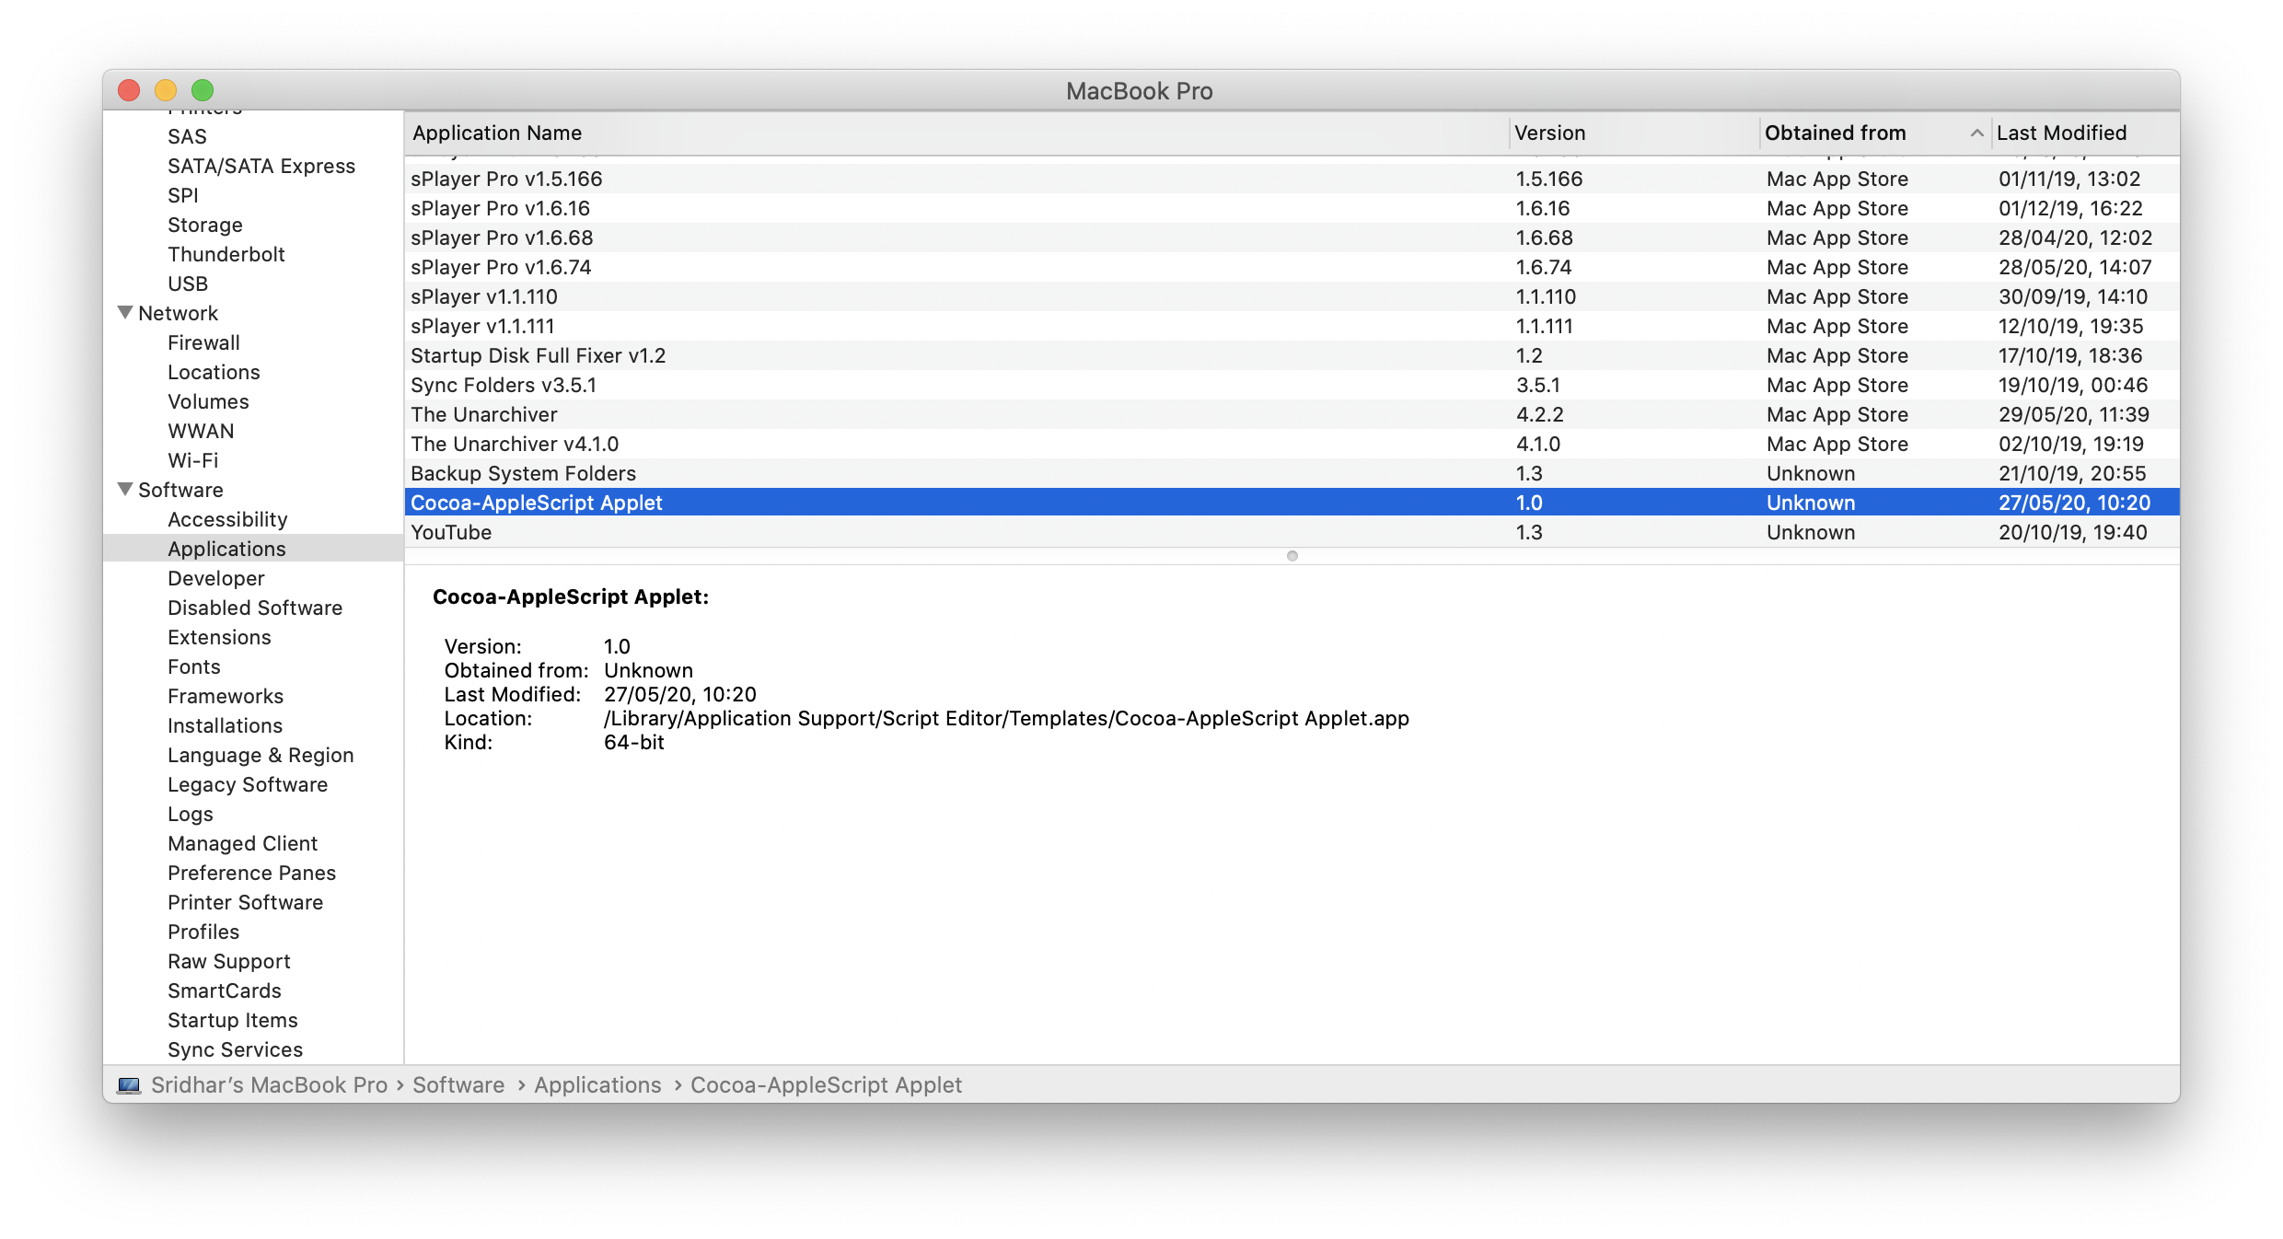The image size is (2283, 1239).
Task: Select Developer in the sidebar
Action: [216, 578]
